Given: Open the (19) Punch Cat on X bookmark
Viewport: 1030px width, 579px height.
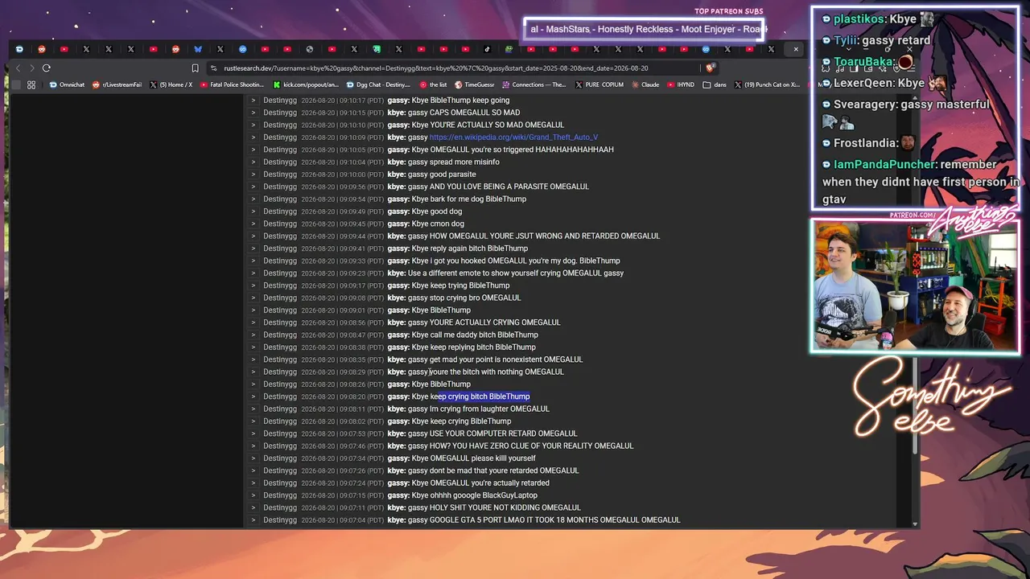Looking at the screenshot, I should click(767, 84).
